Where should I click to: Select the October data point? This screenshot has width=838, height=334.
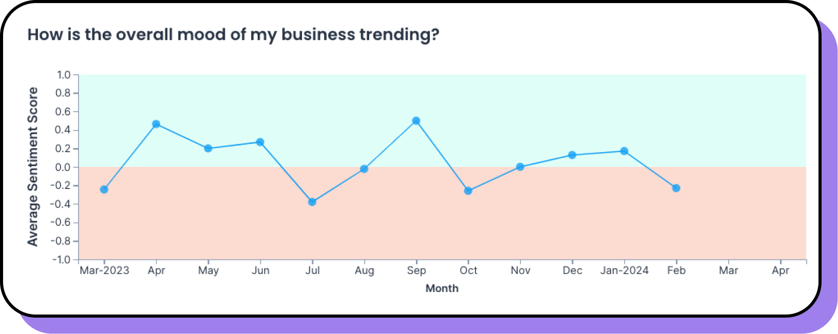[x=468, y=191]
